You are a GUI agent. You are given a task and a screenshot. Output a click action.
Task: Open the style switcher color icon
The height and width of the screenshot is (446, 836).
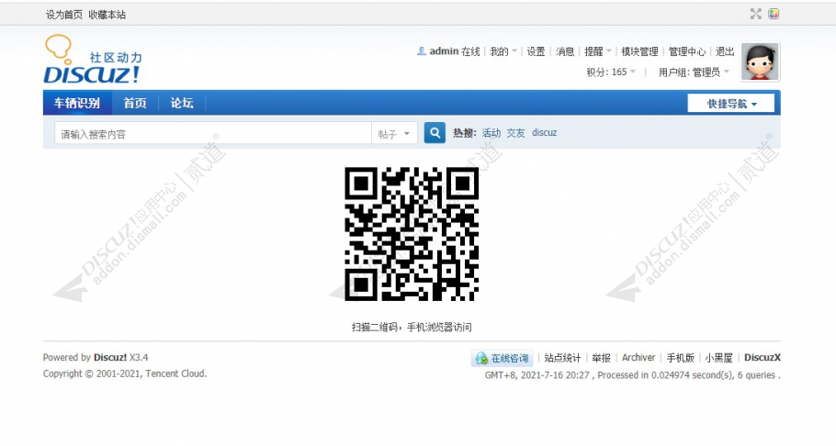774,14
